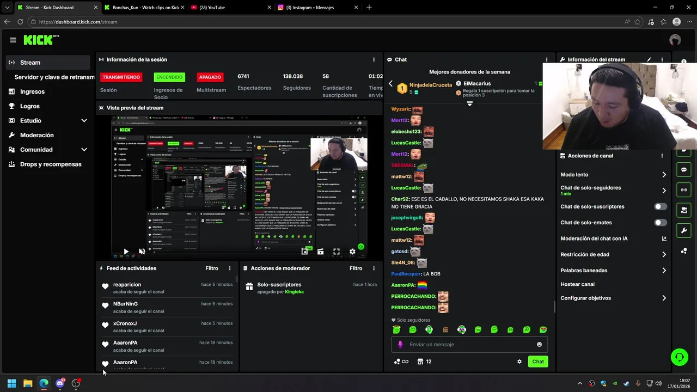Open Moderación del chat con IA external link
Screen dimensions: 697x392
664,238
